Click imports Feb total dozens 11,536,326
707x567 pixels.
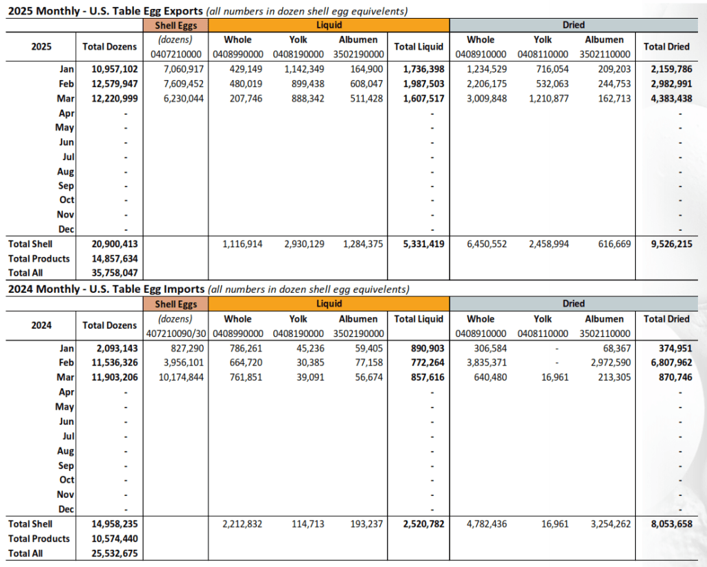115,363
